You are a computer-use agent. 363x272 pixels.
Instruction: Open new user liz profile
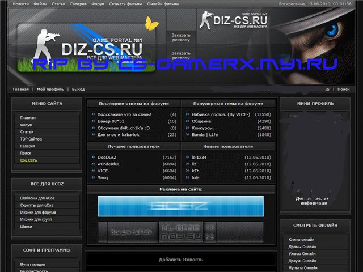click(x=194, y=164)
